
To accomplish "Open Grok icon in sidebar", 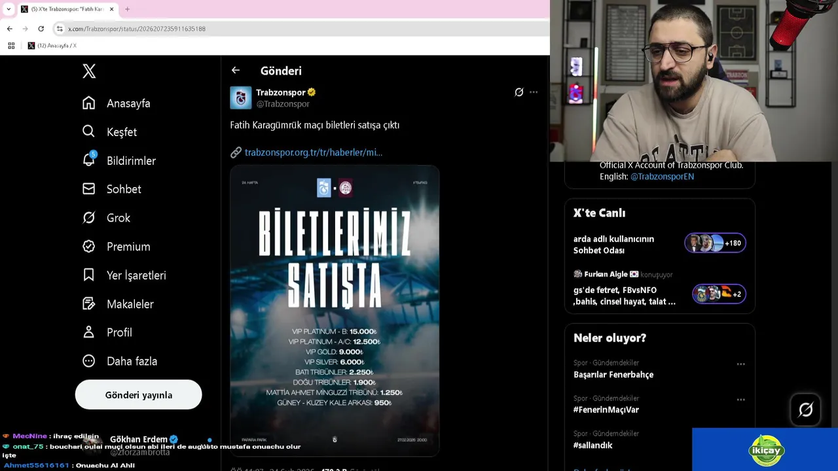I will tap(89, 217).
